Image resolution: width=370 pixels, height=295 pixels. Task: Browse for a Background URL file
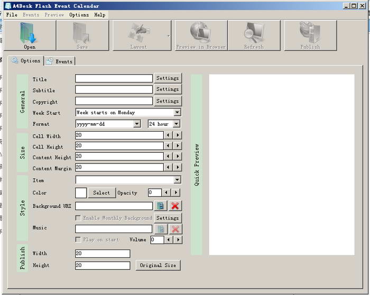161,206
